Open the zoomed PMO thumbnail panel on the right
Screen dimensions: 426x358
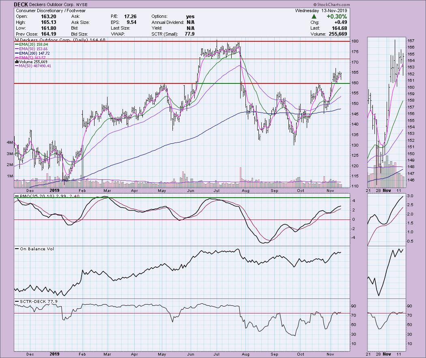tap(386, 220)
